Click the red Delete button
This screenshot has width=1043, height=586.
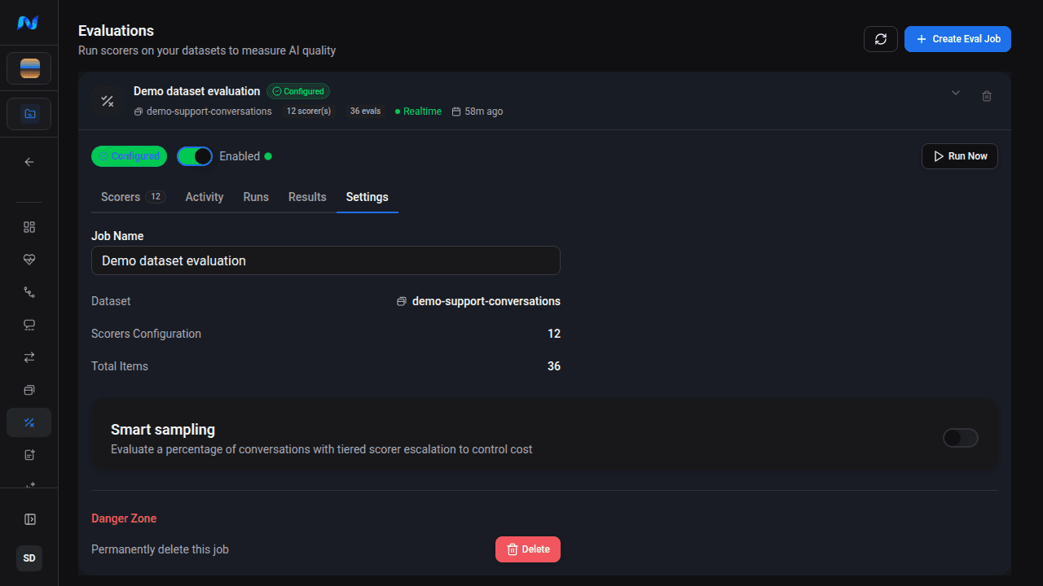tap(528, 549)
